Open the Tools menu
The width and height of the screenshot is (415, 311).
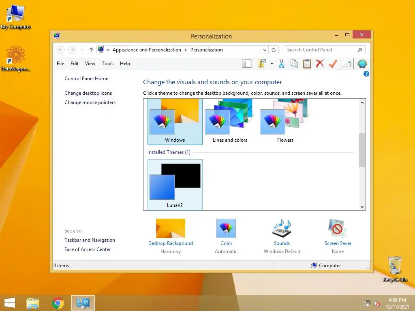107,64
